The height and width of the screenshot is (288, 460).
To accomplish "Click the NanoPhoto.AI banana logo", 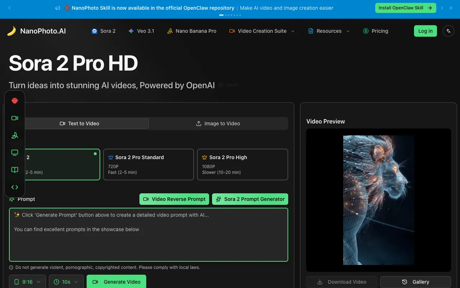I will click(x=11, y=31).
